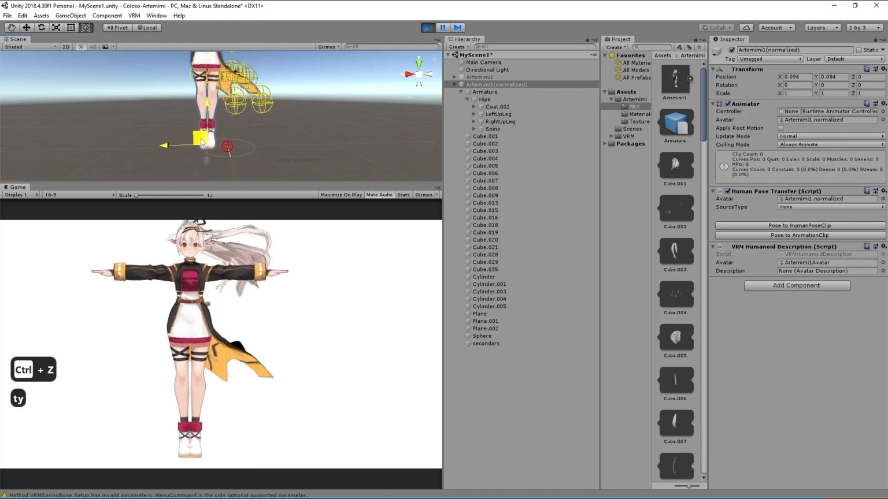The image size is (888, 499).
Task: Select the Scale tool
Action: [56, 27]
